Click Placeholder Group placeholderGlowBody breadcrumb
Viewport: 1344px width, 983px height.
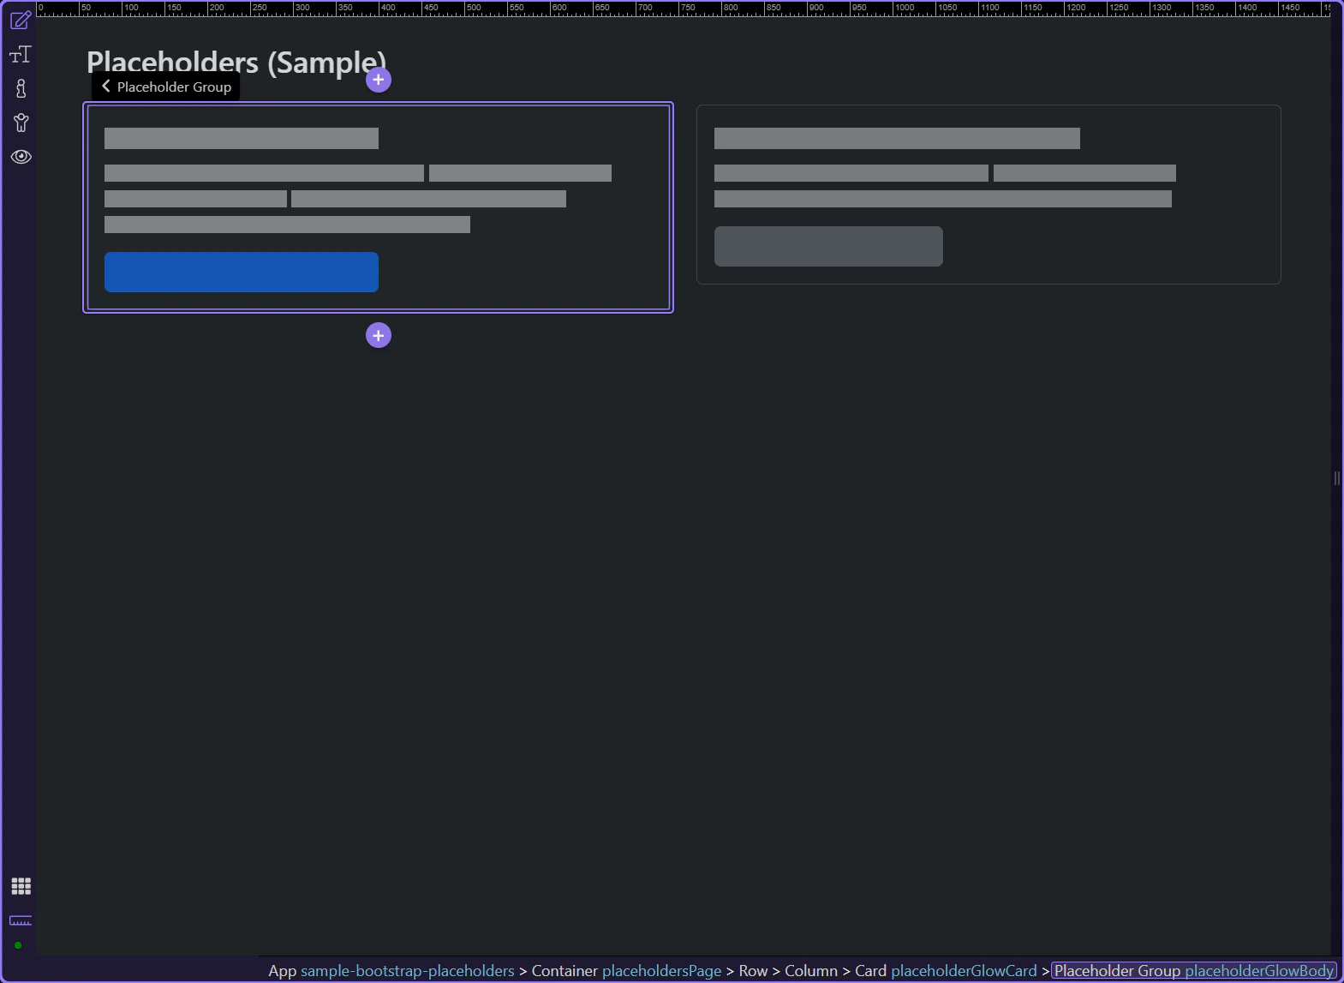(x=1194, y=970)
